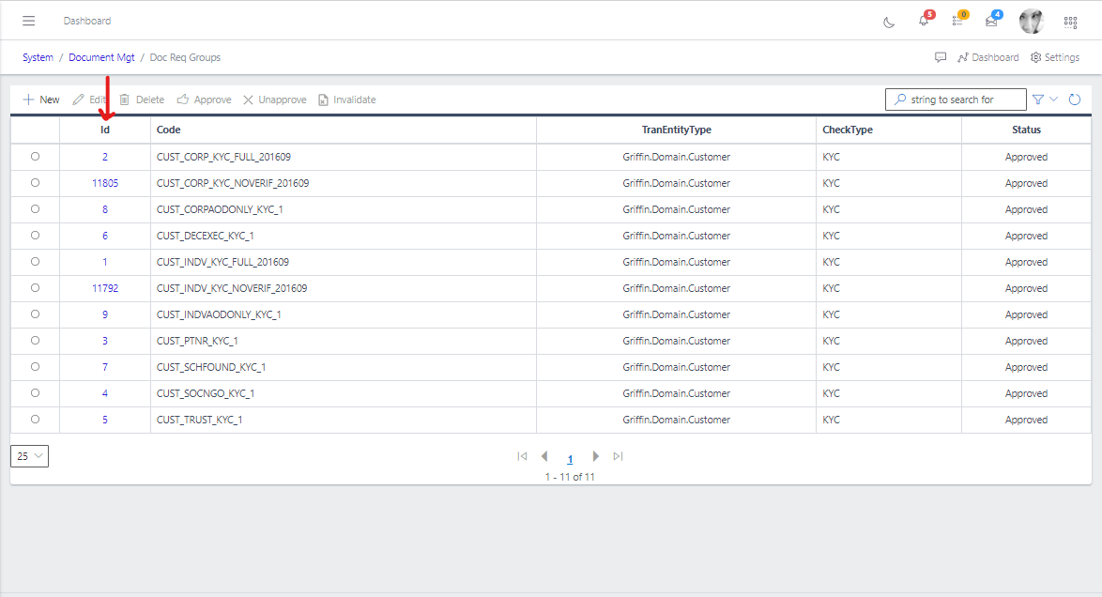Sort by TranEntityType column header
The image size is (1102, 597).
pyautogui.click(x=676, y=130)
